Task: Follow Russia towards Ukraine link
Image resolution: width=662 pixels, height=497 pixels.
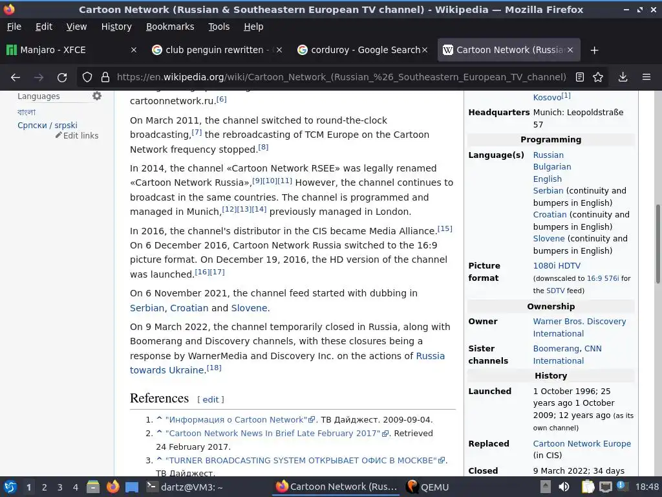Action: click(x=287, y=363)
